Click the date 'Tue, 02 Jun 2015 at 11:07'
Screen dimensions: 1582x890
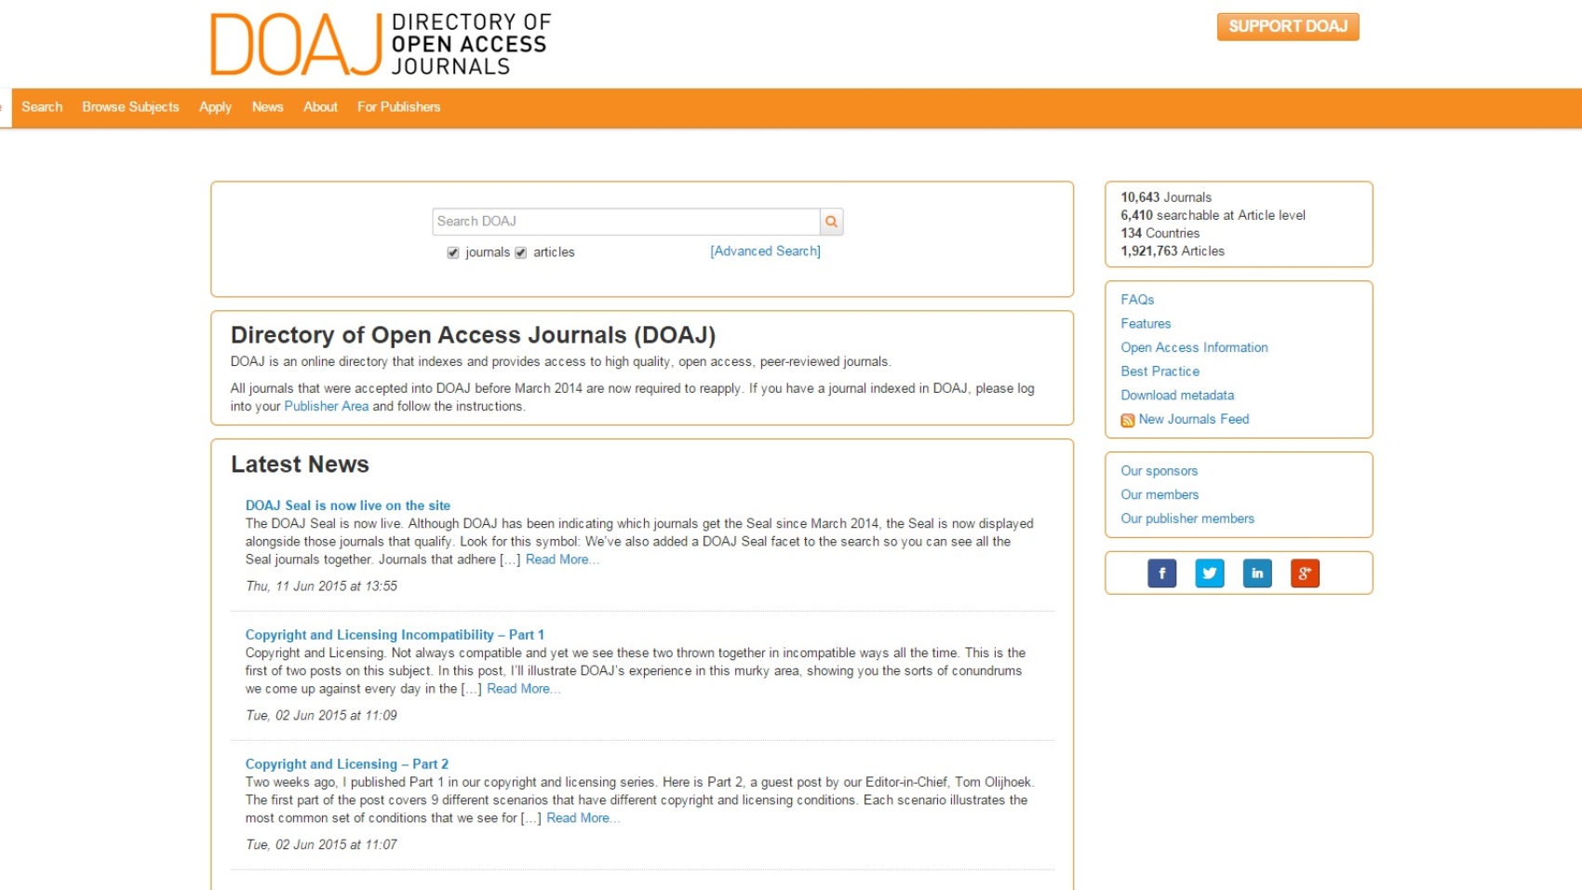click(x=321, y=845)
